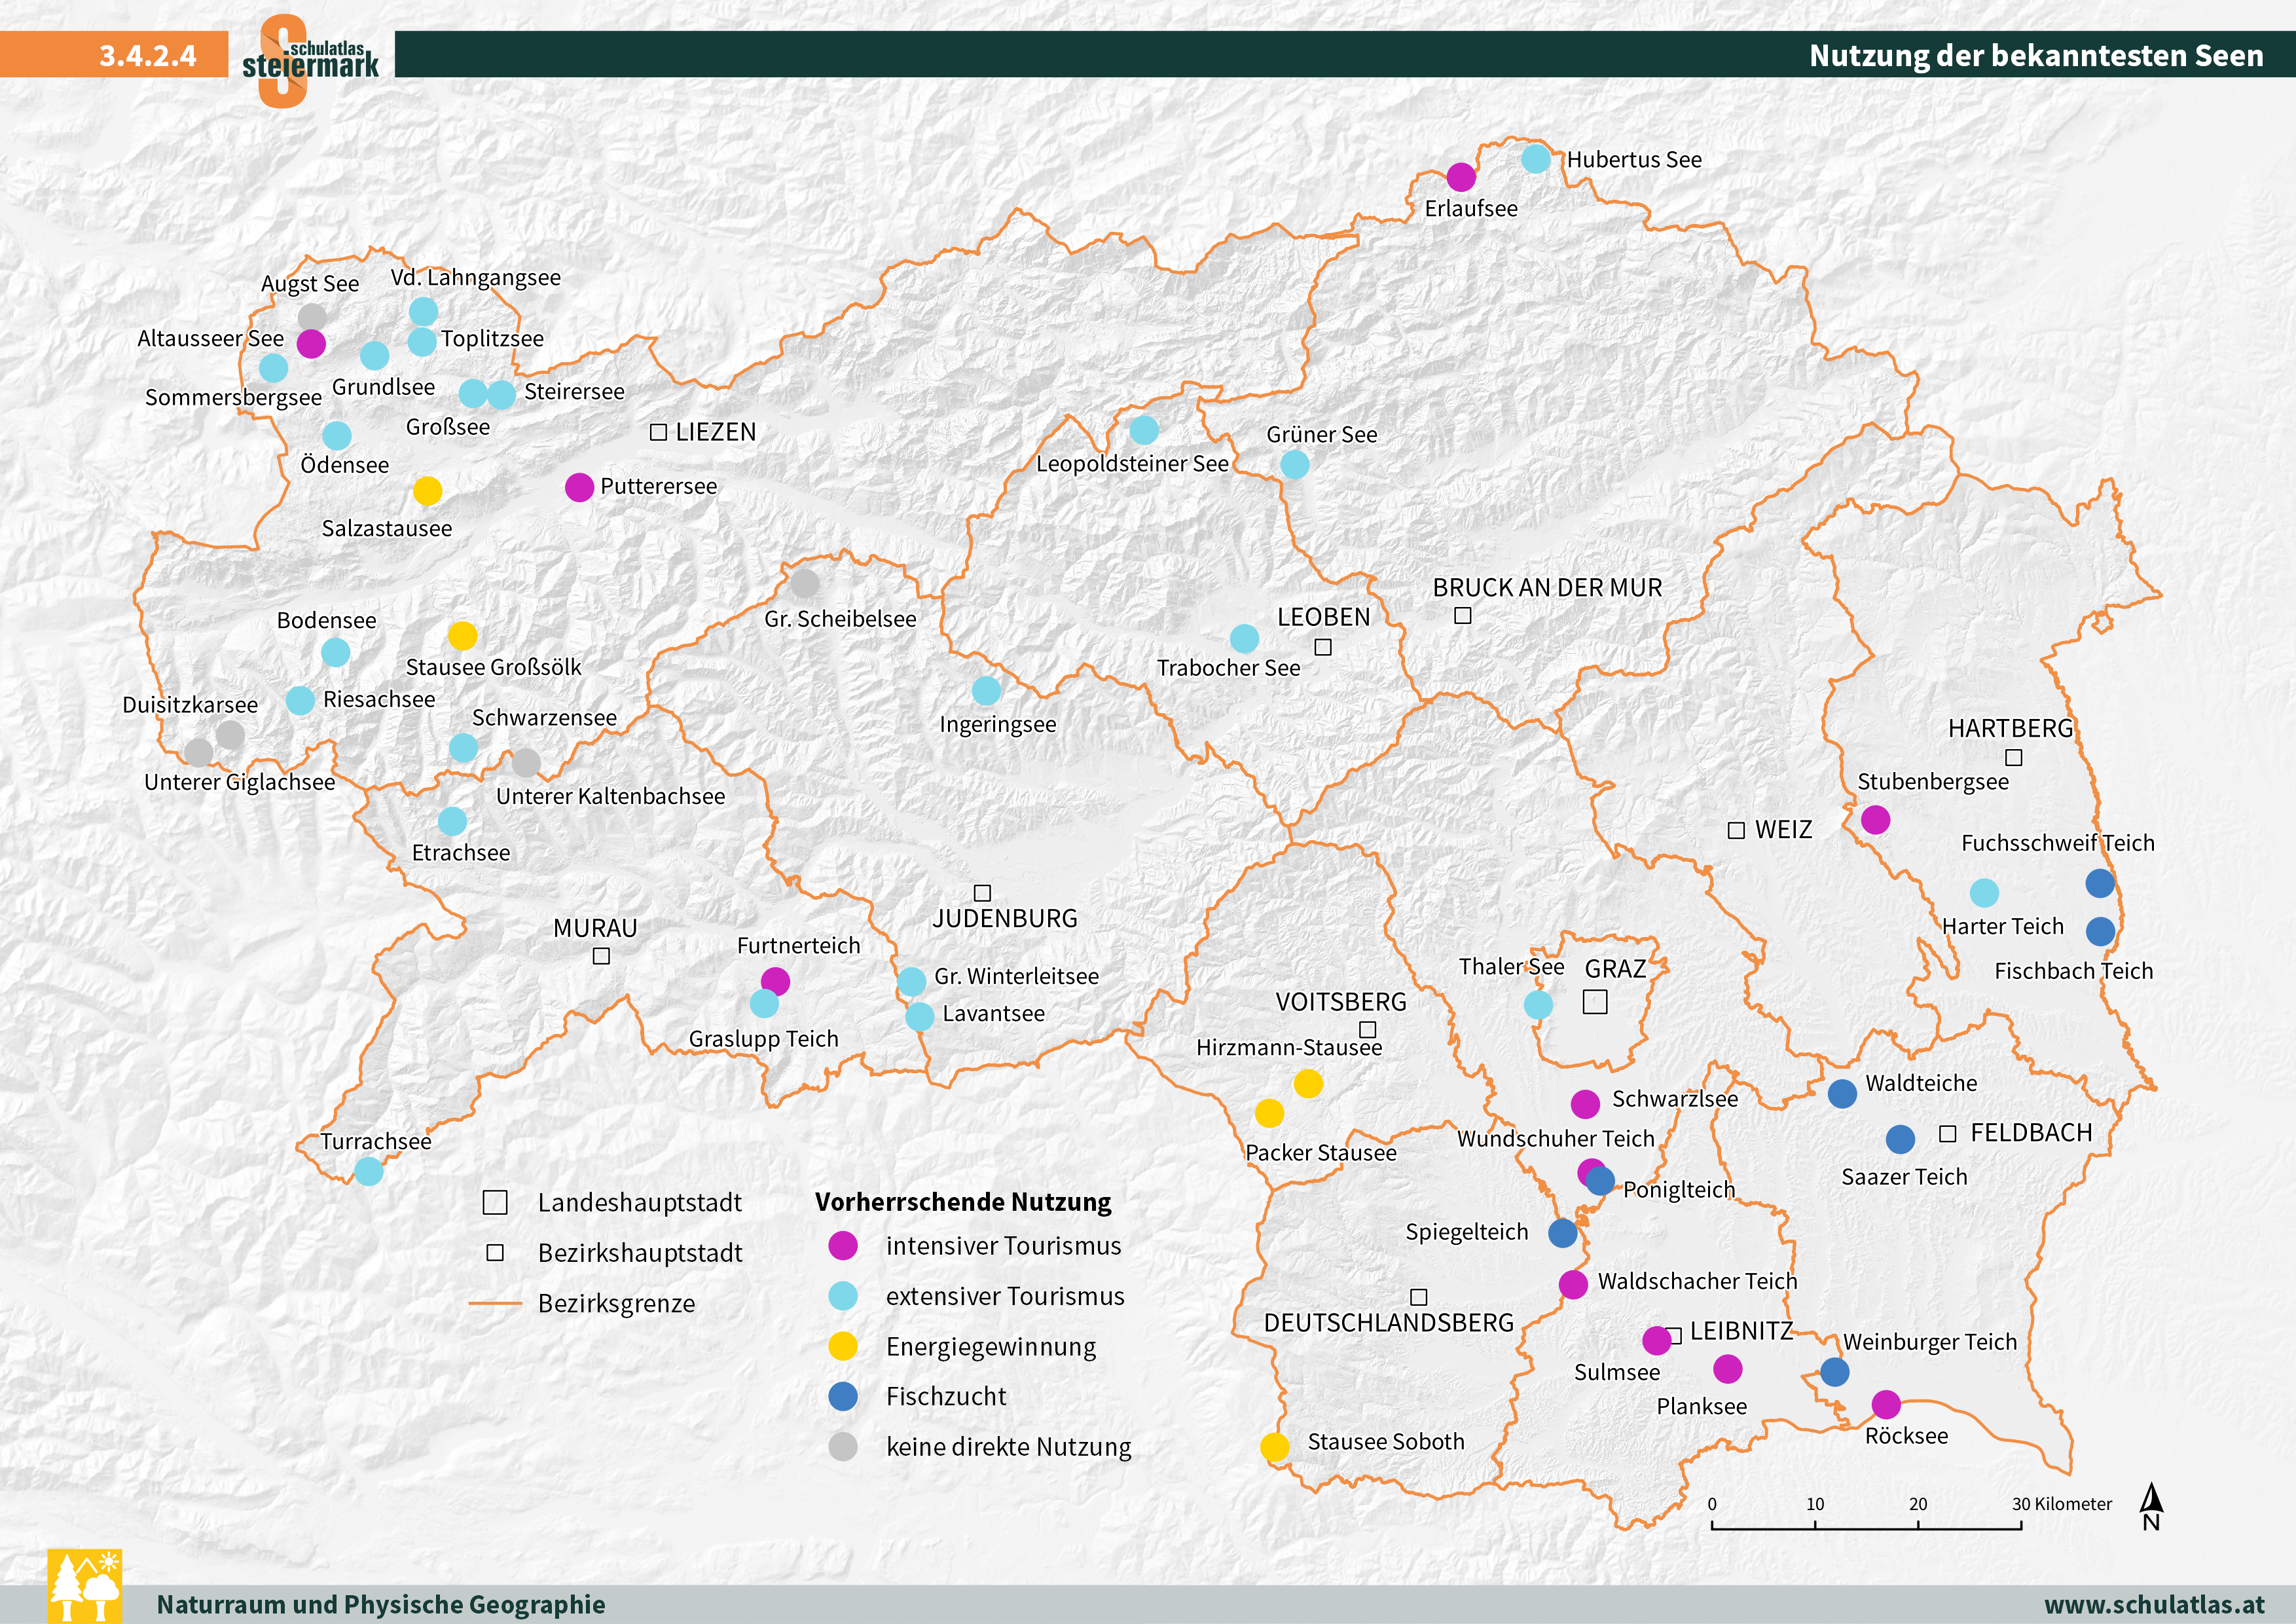This screenshot has width=2296, height=1624.
Task: Click the gray marker at Gr. Scheibelsee
Action: tap(805, 583)
